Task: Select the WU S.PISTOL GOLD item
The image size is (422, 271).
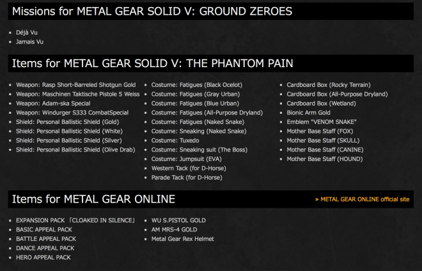Action: coord(178,221)
